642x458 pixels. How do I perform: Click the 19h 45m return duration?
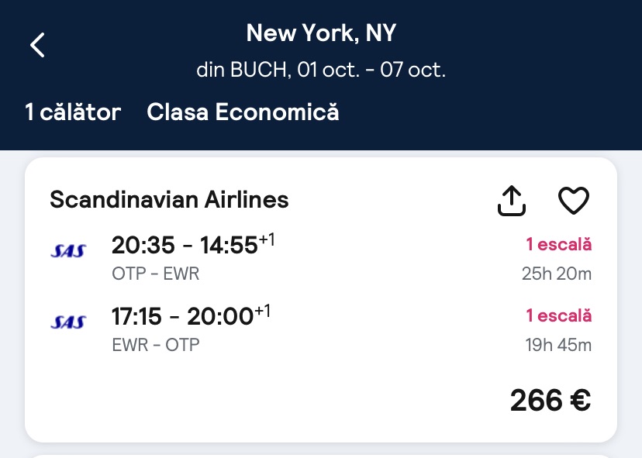click(x=557, y=345)
